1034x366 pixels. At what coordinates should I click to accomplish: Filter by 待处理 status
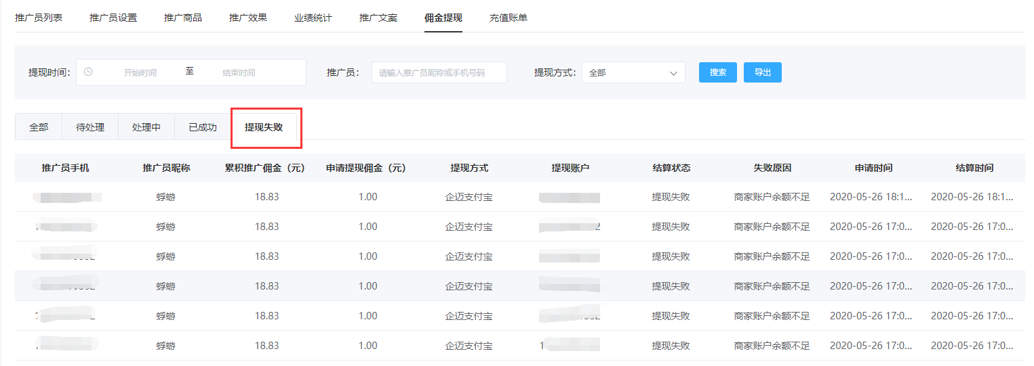(90, 127)
